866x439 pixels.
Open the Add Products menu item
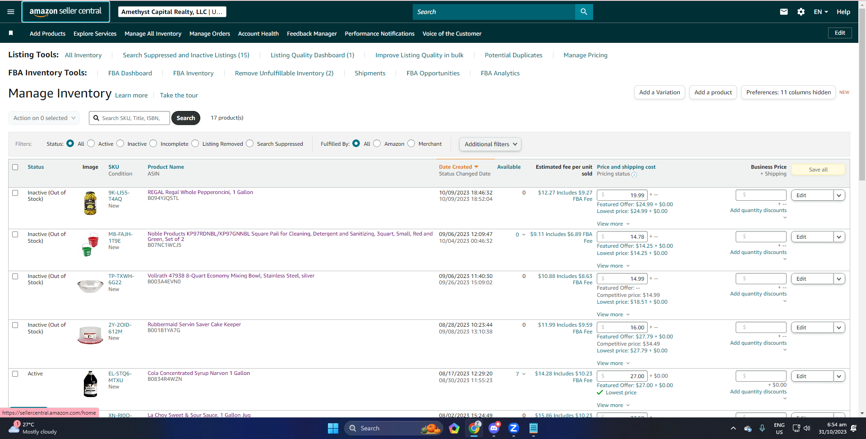pos(47,33)
